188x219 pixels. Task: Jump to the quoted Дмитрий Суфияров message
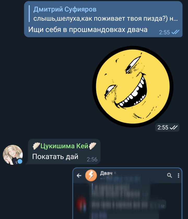pyautogui.click(x=104, y=14)
